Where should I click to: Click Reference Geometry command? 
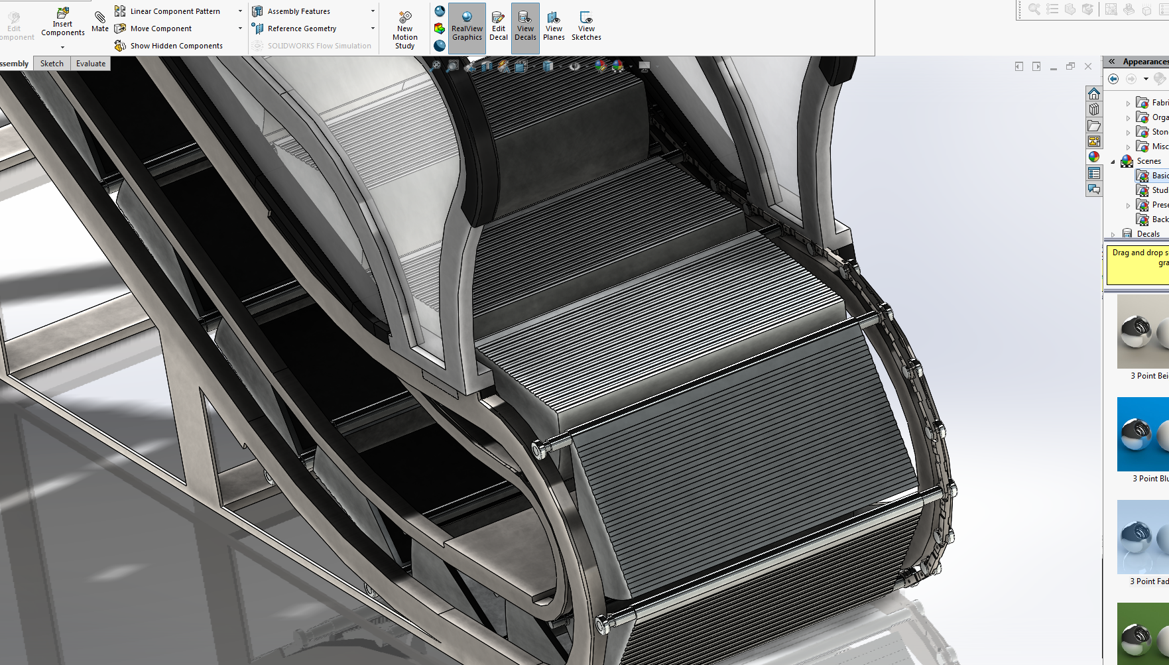pos(294,29)
